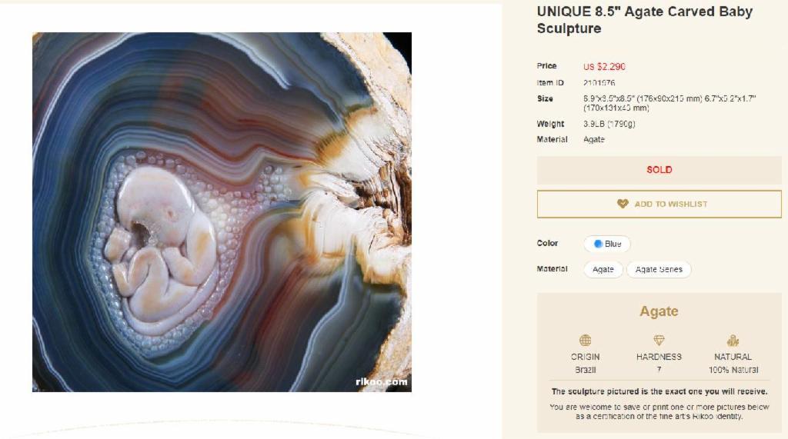The image size is (788, 439).
Task: Click the product title heading
Action: (644, 19)
